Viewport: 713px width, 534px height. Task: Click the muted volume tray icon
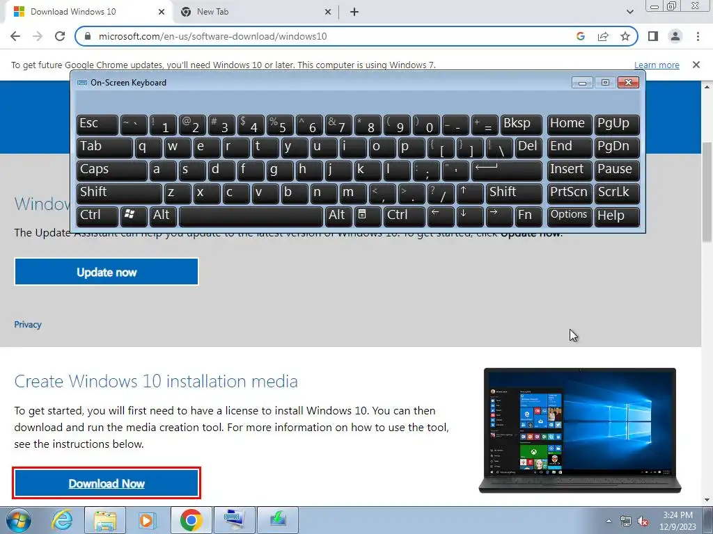(x=643, y=521)
